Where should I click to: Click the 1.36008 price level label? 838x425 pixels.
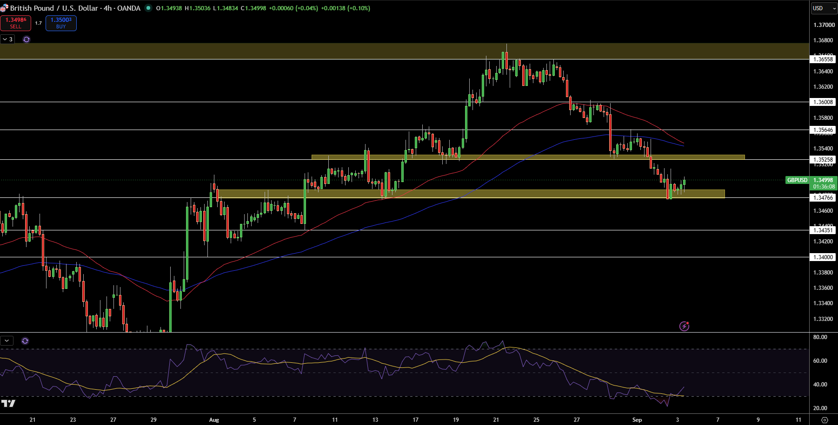[x=823, y=102]
